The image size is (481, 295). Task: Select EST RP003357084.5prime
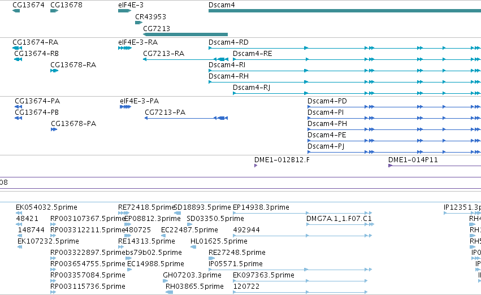tap(88, 275)
